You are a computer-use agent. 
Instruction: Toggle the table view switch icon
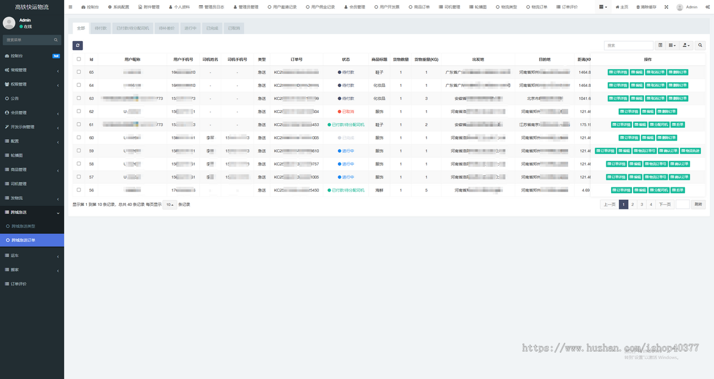tap(660, 45)
